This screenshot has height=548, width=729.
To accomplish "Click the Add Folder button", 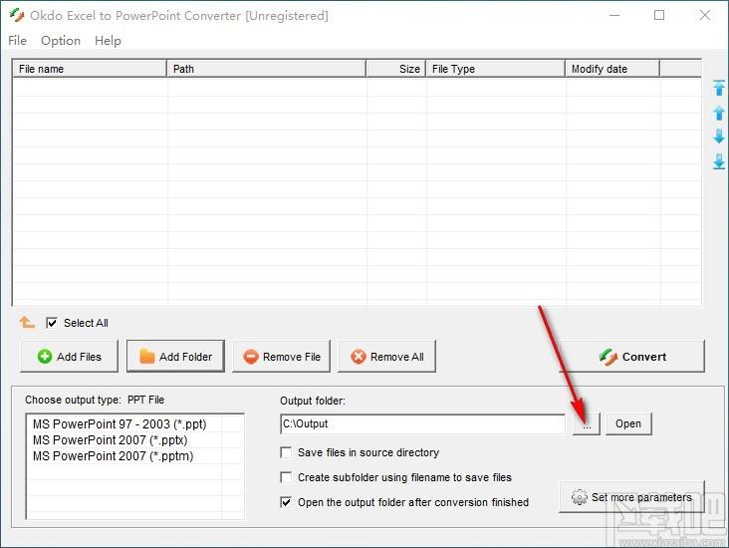I will (175, 357).
